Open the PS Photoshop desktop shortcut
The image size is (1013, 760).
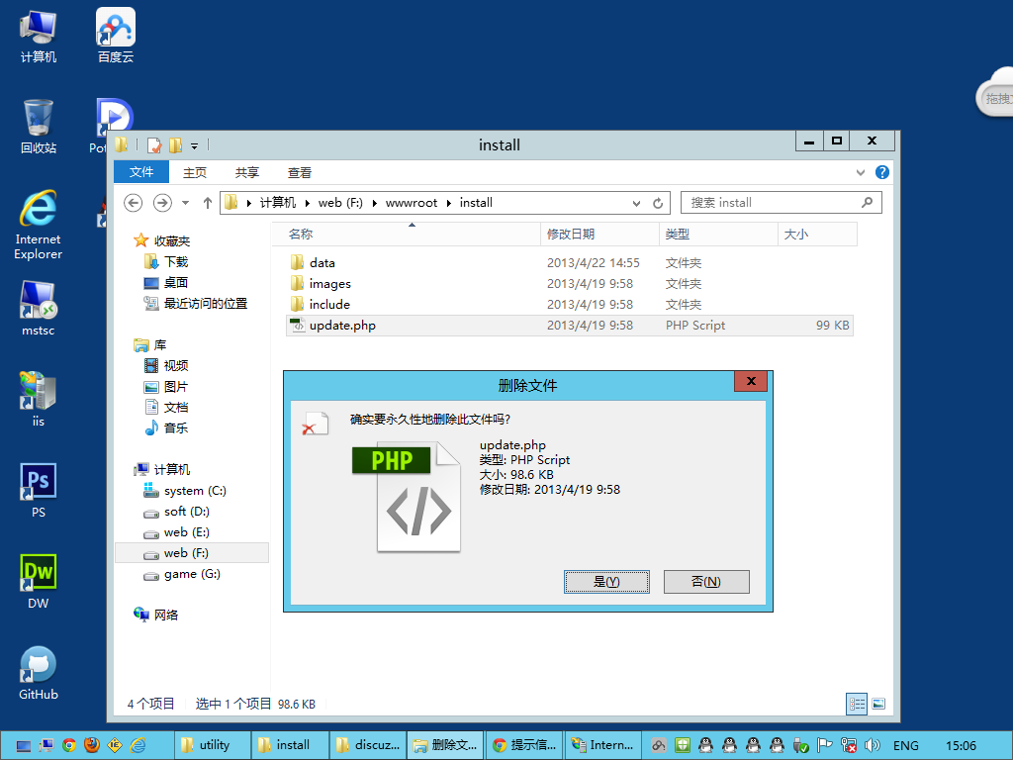[x=39, y=491]
